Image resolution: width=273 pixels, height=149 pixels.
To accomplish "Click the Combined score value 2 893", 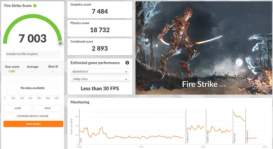I will [x=100, y=48].
